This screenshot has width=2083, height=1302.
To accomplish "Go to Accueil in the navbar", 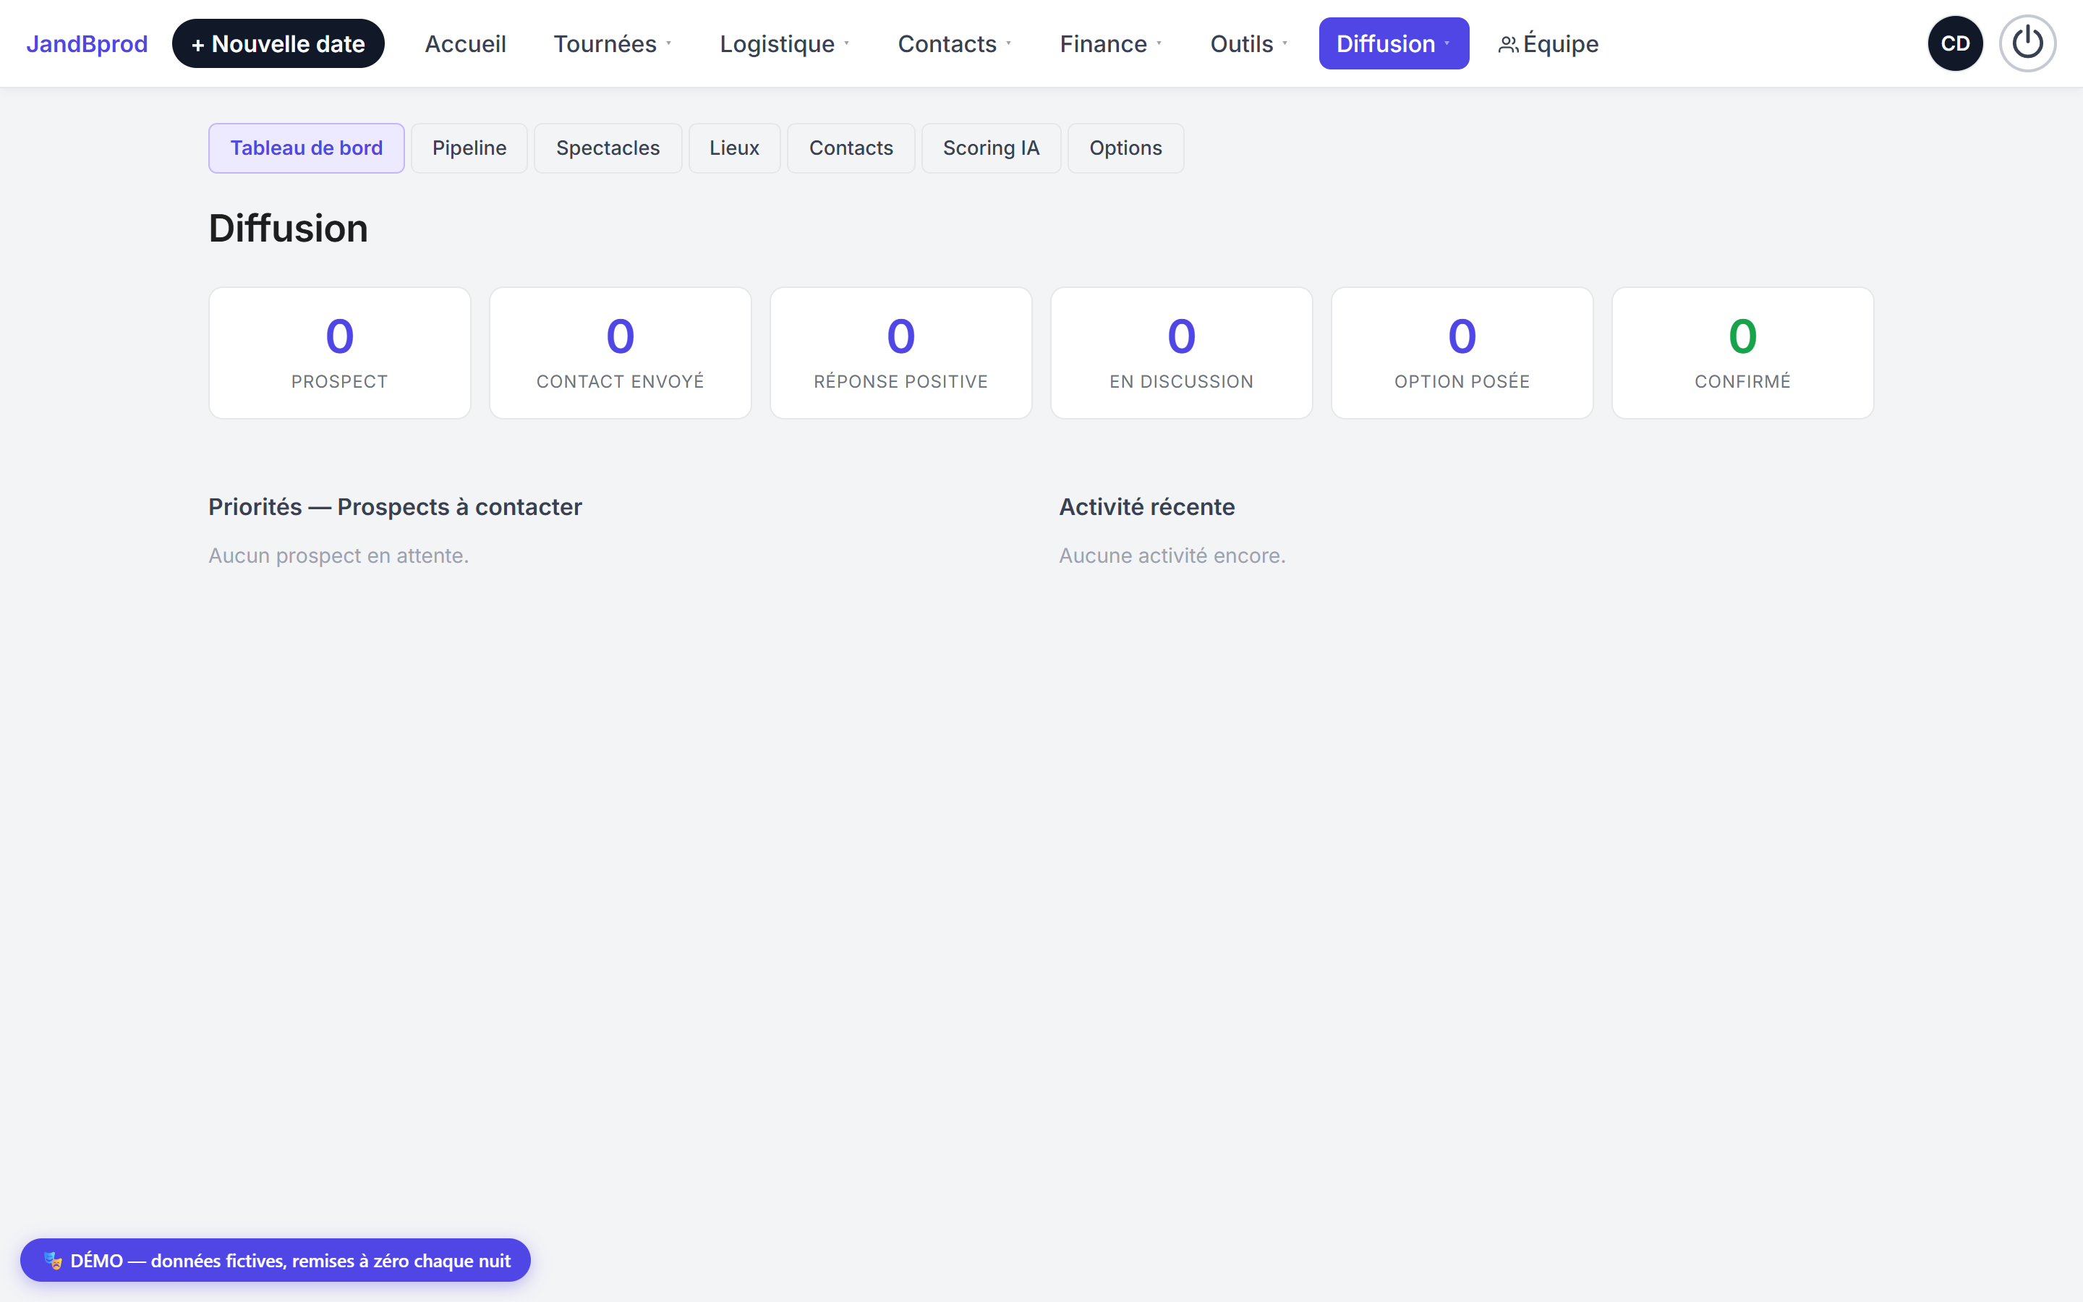I will [x=466, y=44].
